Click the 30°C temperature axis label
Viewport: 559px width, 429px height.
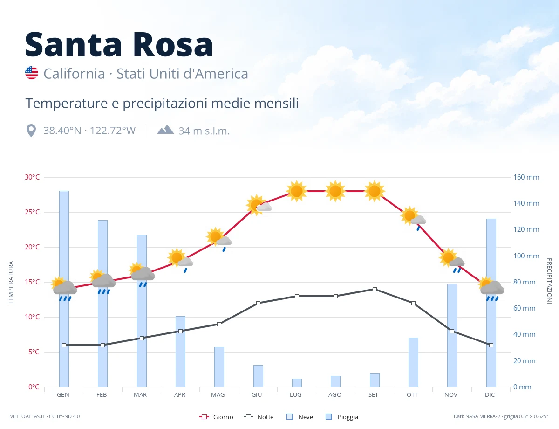pyautogui.click(x=32, y=177)
